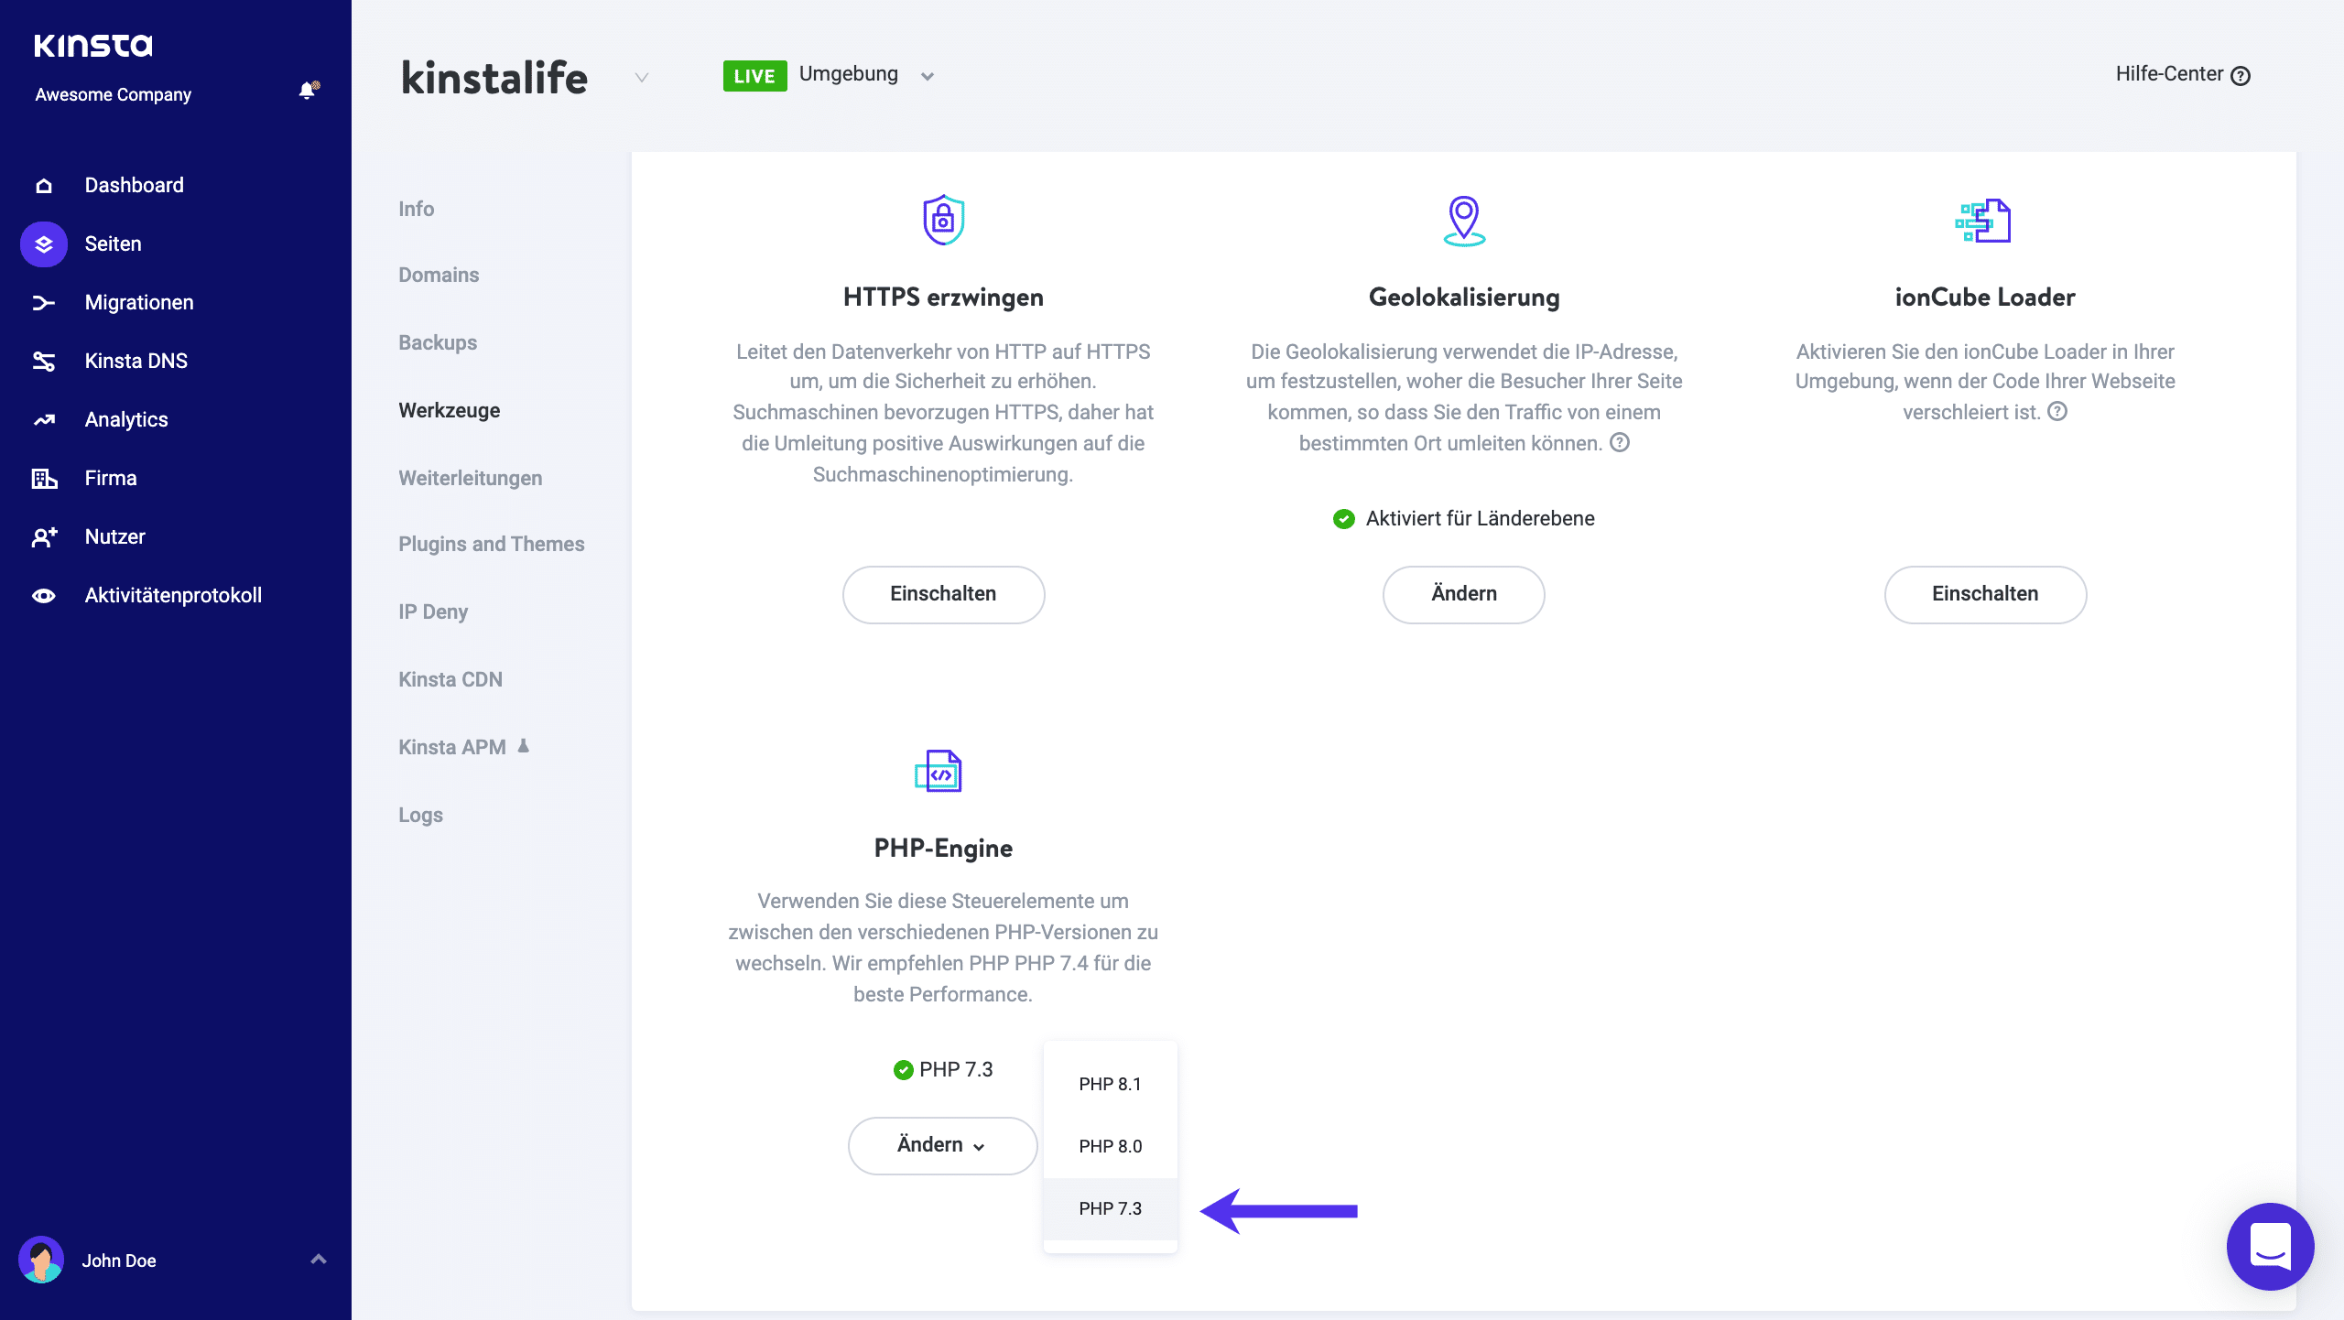Click the Dashboard home icon
Image resolution: width=2344 pixels, height=1320 pixels.
(43, 186)
